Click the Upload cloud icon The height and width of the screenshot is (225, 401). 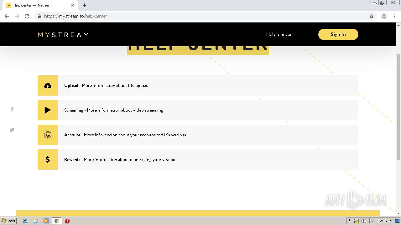48,85
